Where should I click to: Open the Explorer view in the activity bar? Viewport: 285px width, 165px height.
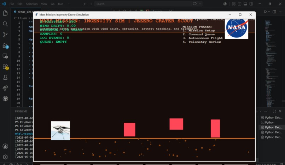(5, 13)
